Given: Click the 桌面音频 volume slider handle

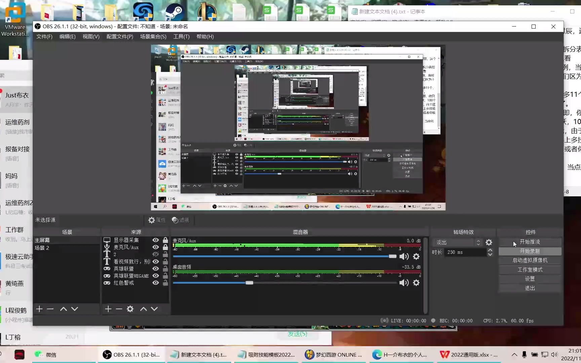Looking at the screenshot, I should click(x=249, y=283).
